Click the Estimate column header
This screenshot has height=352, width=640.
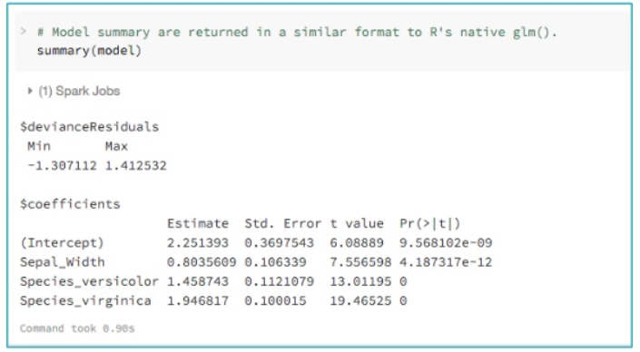coord(198,223)
